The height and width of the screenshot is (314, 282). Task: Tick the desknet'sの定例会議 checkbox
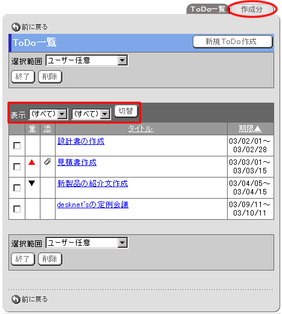[17, 209]
